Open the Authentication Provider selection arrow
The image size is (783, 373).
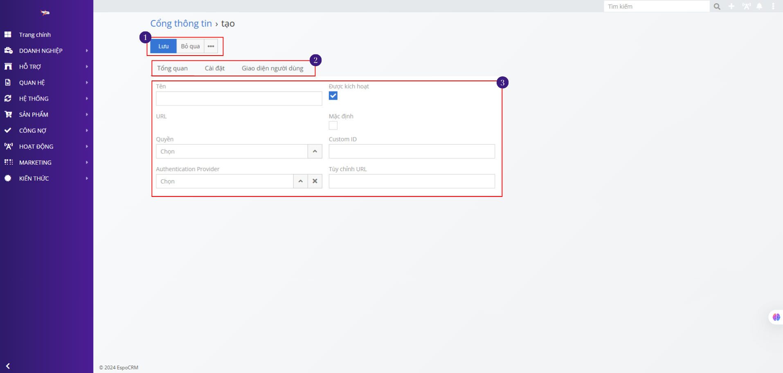tap(300, 181)
